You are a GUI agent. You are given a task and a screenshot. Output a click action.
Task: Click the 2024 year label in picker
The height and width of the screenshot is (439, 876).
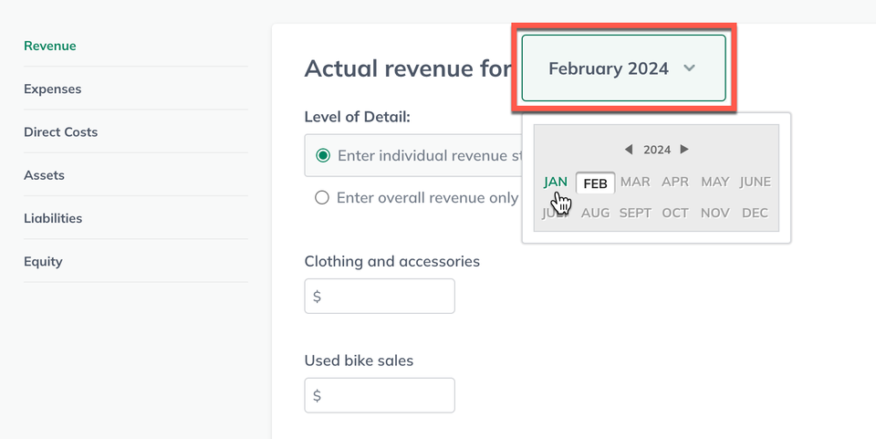657,150
